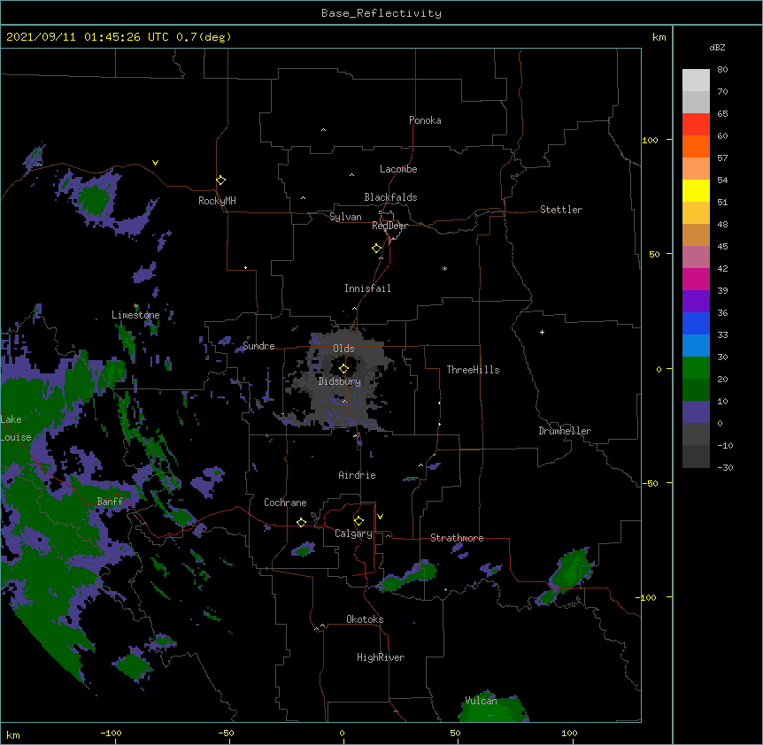The image size is (763, 745).
Task: Click the km unit label at bottom left
Action: click(13, 734)
